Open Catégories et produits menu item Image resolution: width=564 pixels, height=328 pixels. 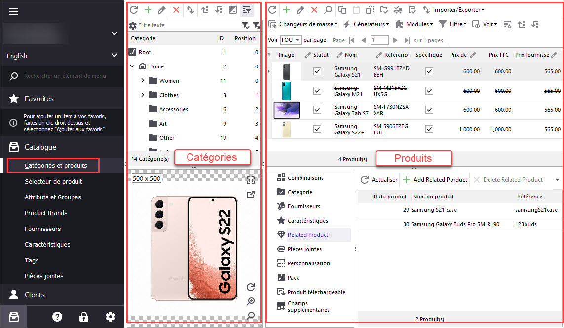56,166
